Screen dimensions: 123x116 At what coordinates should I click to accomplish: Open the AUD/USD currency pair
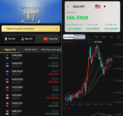pos(31,81)
